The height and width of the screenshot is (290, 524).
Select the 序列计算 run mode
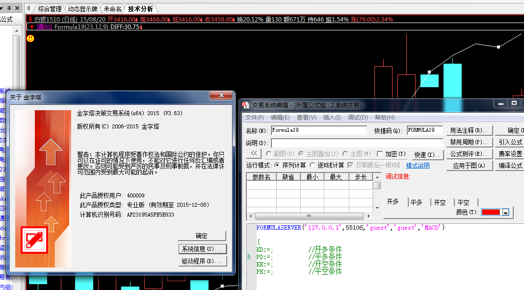[x=277, y=166]
